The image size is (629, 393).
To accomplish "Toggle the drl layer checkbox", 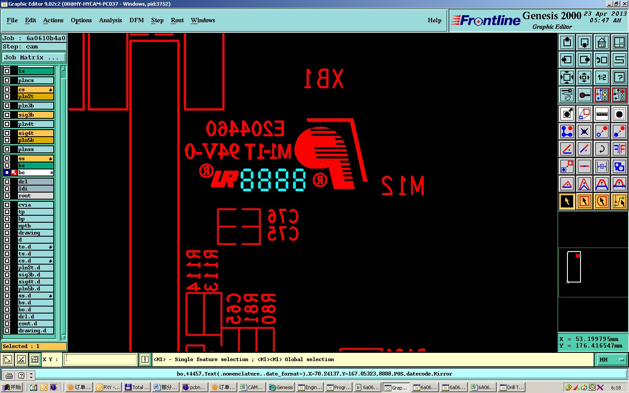I will tap(7, 182).
